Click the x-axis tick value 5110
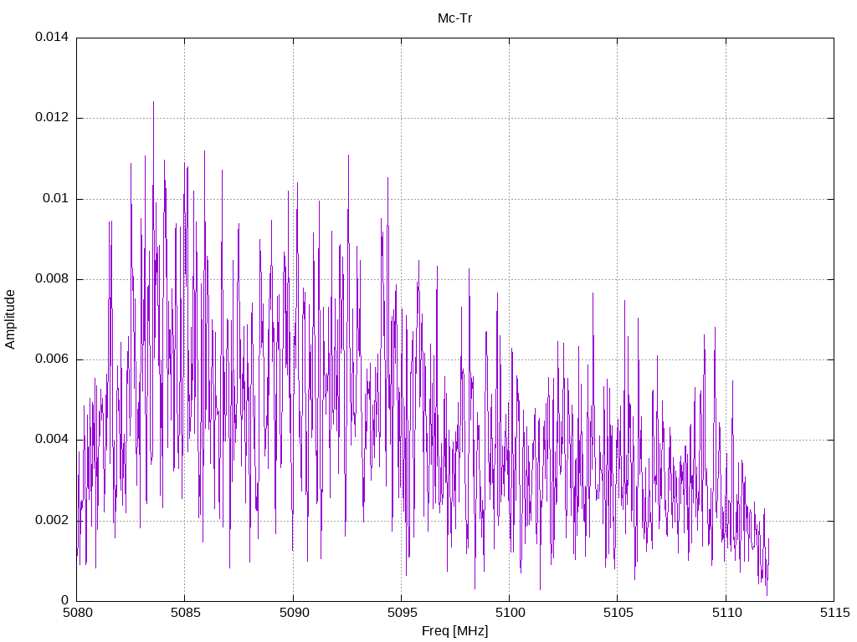Screen dimensions: 857x642 [727, 613]
